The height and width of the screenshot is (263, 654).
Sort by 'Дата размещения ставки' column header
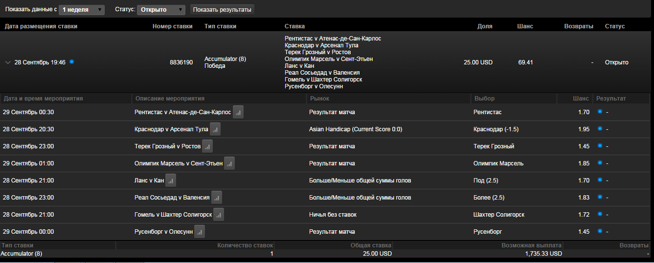point(41,26)
